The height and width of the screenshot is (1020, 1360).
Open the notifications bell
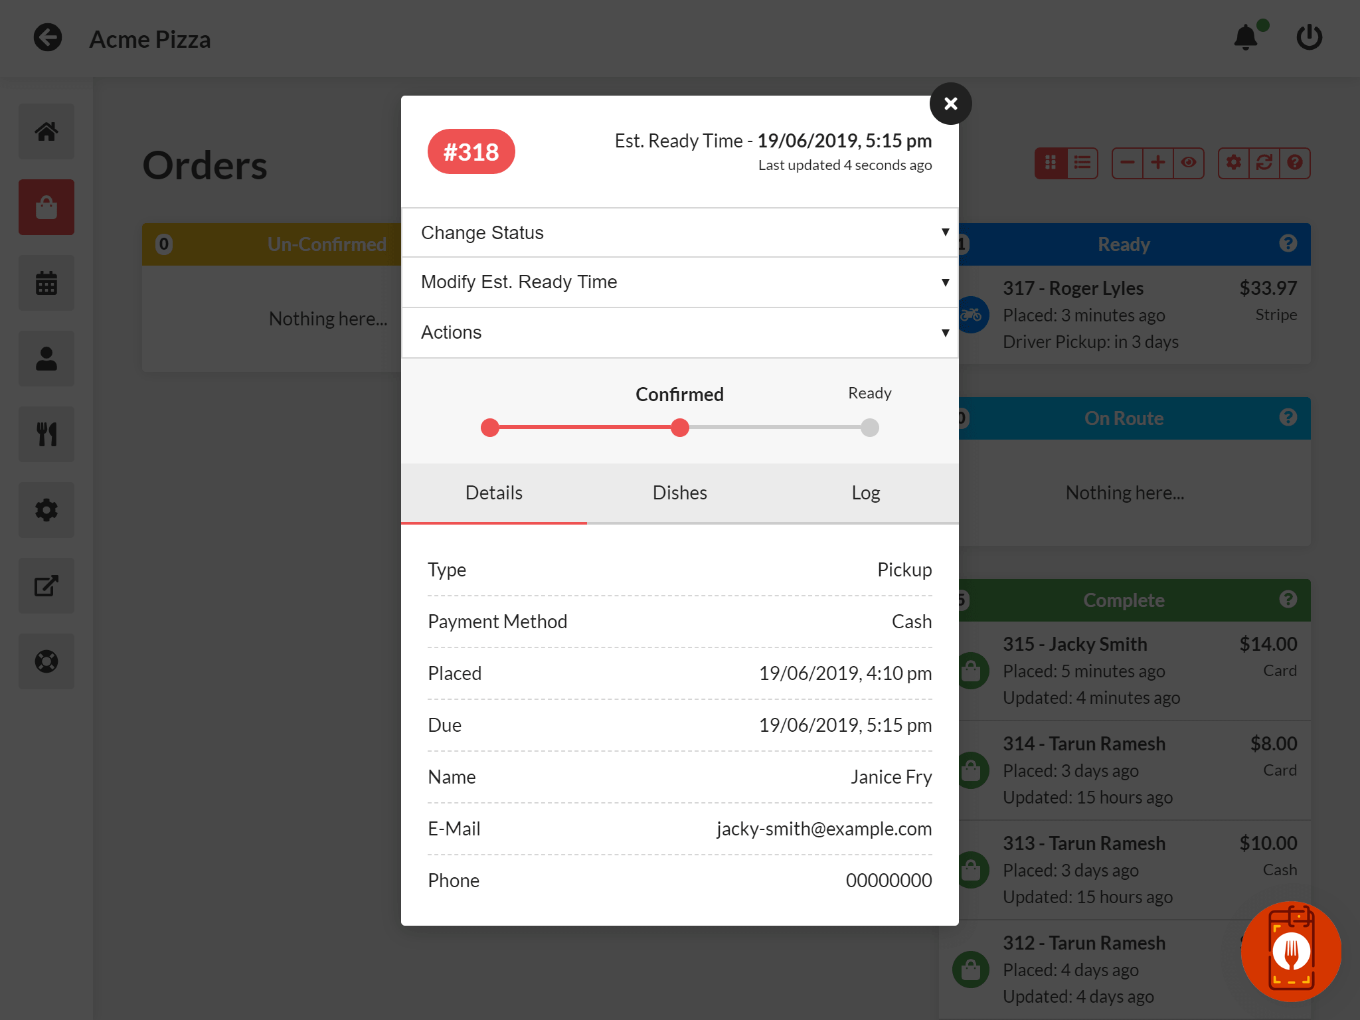(x=1246, y=38)
